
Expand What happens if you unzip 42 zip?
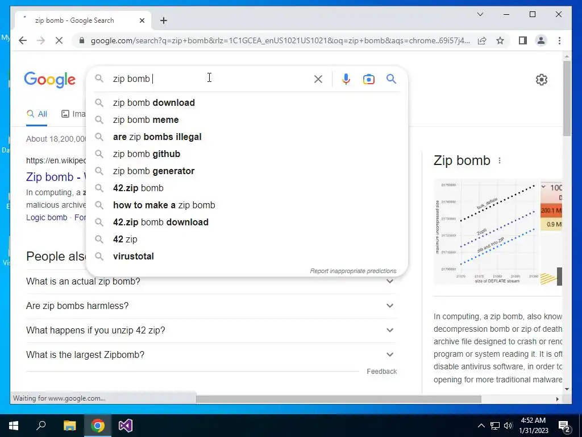coord(210,331)
